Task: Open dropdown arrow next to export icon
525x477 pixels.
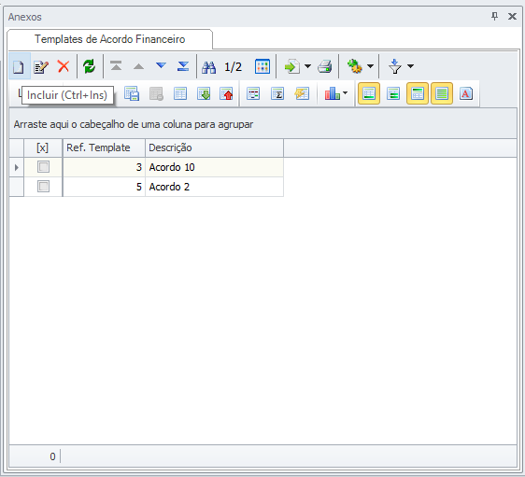Action: coord(307,66)
